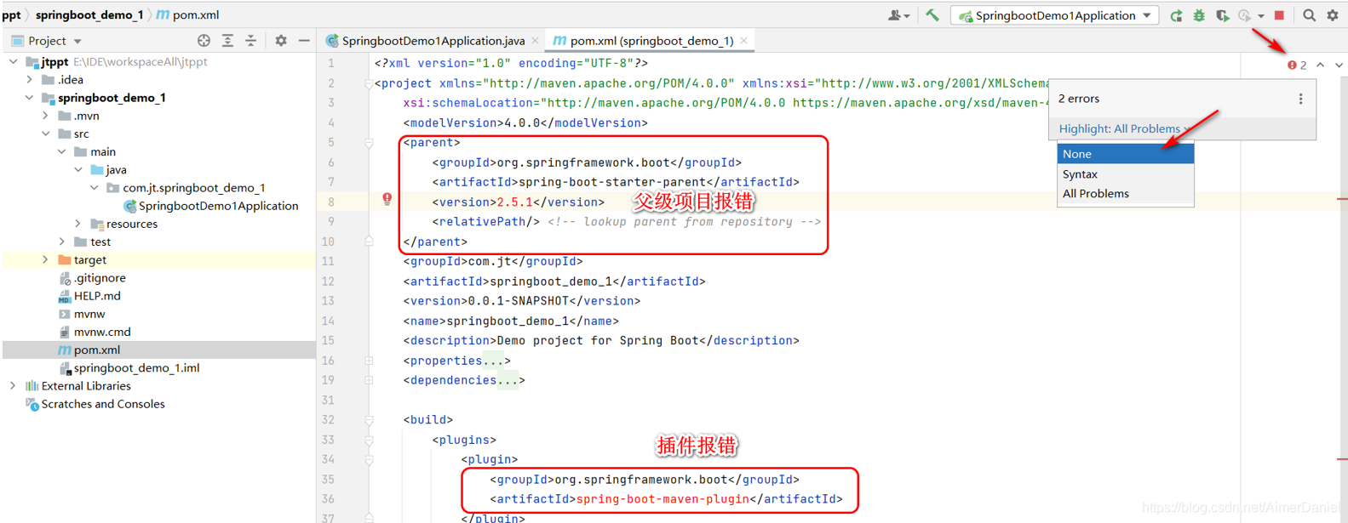Collapse the main folder
This screenshot has width=1348, height=523.
[x=61, y=151]
